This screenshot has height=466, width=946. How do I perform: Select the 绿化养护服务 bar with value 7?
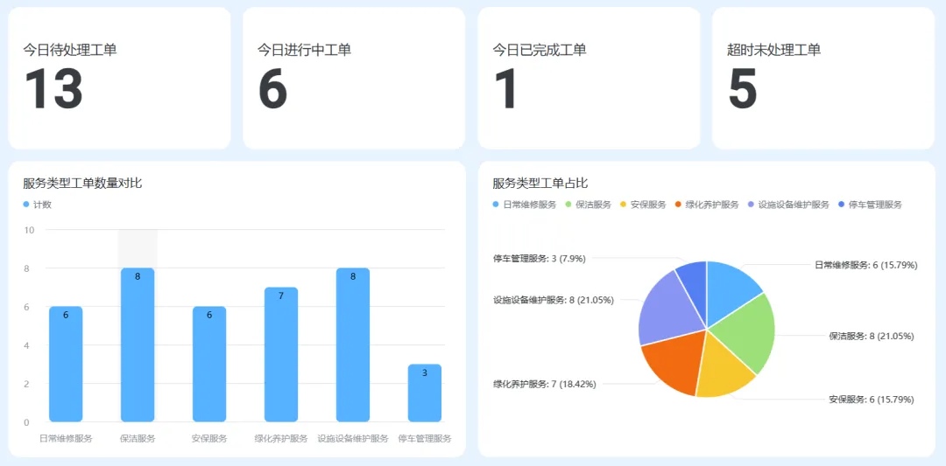[x=281, y=355]
